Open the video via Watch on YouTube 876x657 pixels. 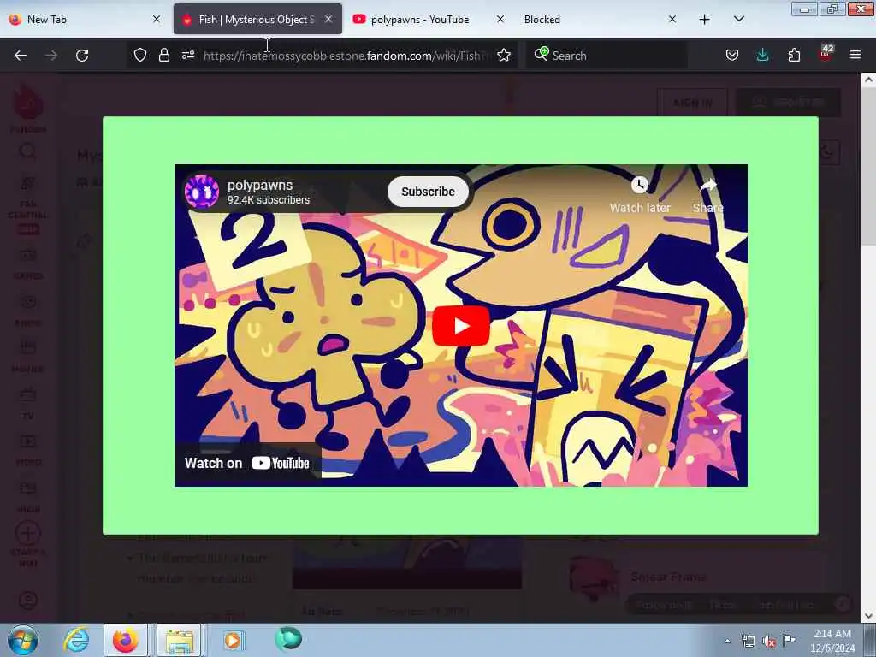coord(247,463)
